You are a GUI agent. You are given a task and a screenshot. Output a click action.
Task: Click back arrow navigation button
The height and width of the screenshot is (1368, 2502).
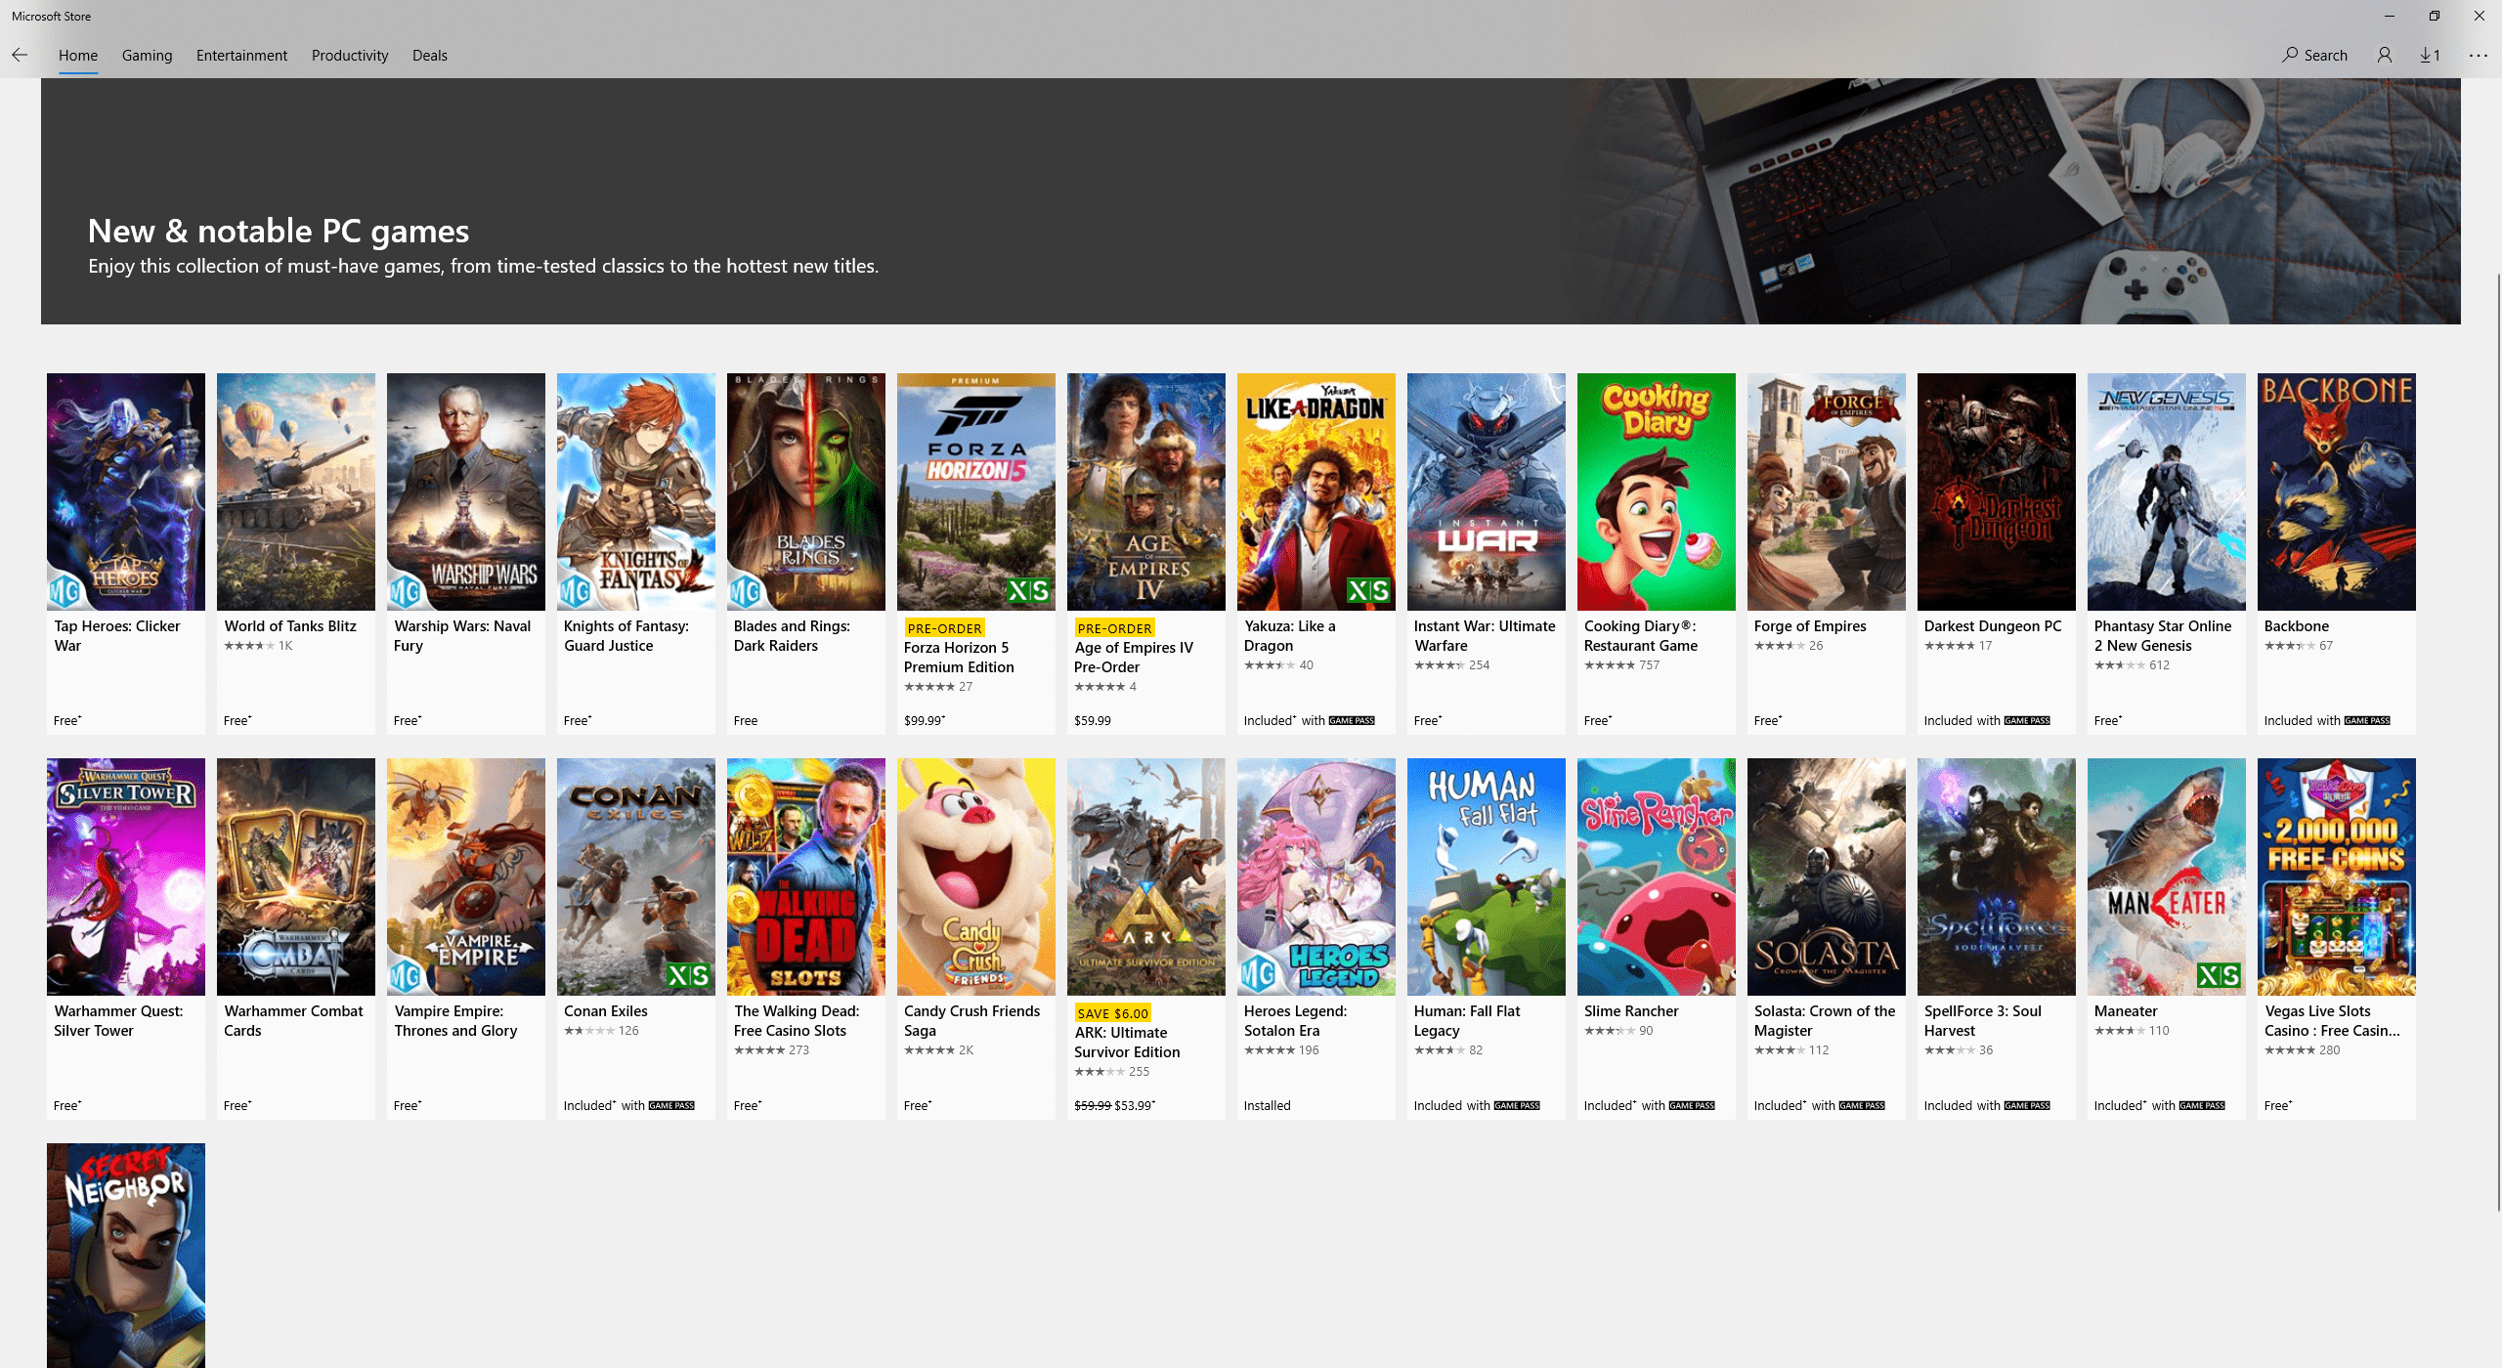pos(21,54)
